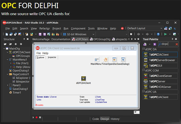181x124 pixels.
Task: Open the Component menu
Action: (x=78, y=28)
